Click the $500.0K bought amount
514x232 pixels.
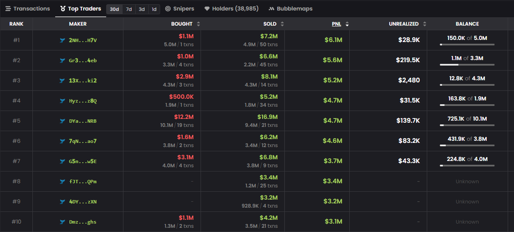[181, 97]
